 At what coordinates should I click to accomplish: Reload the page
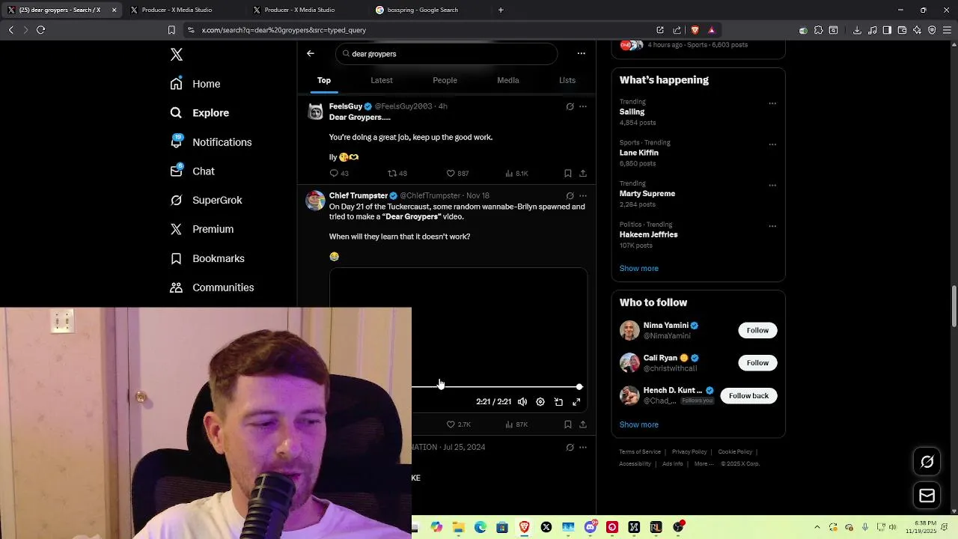tap(40, 30)
